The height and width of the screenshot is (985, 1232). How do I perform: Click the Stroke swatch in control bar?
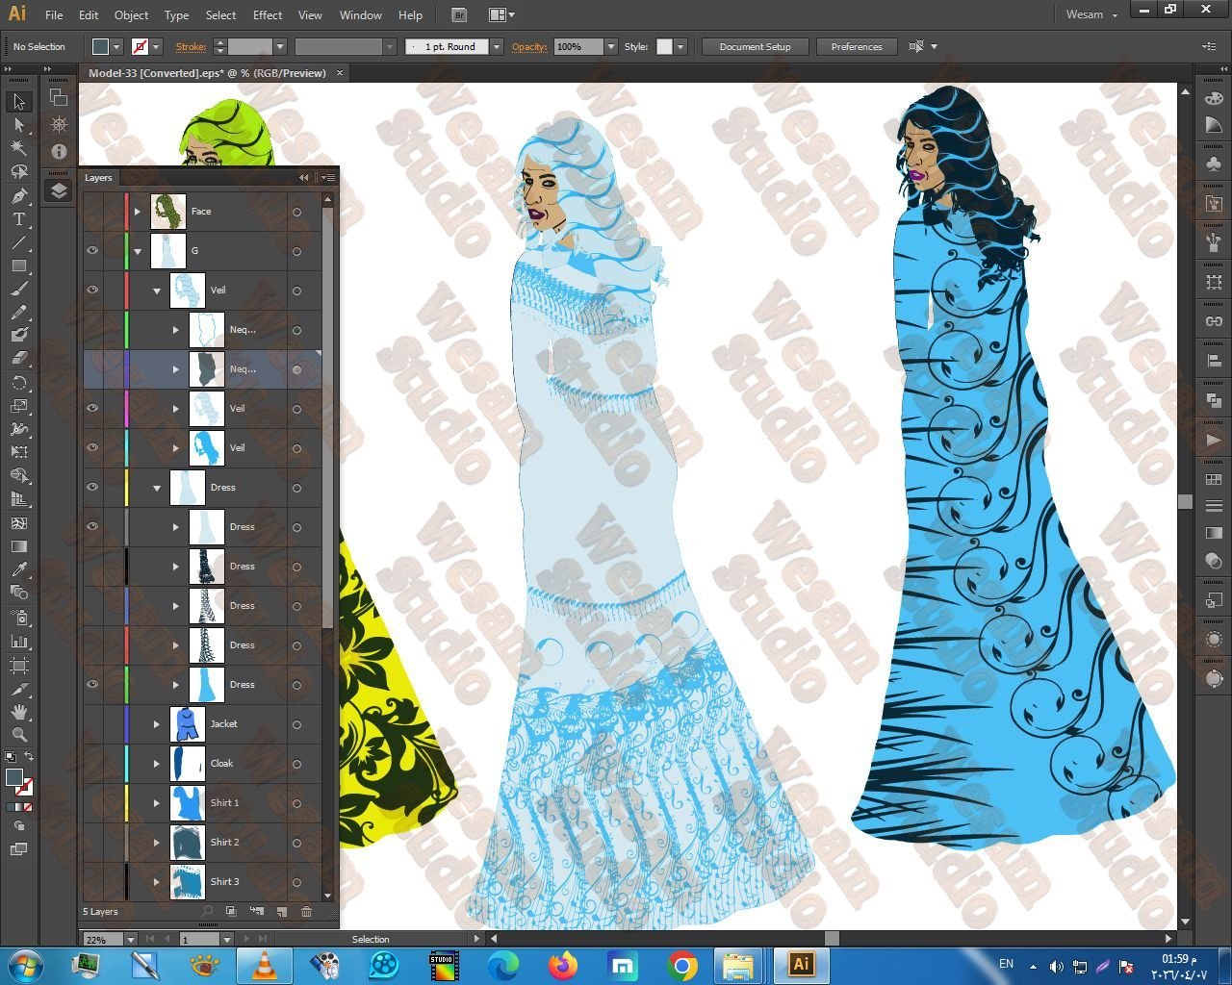coord(140,46)
